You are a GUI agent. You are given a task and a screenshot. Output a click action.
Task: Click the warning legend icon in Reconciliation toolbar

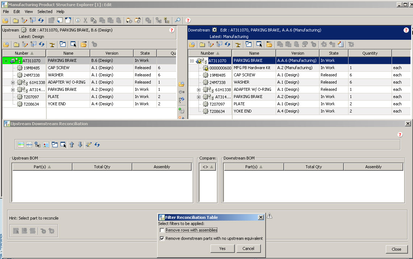coord(46,145)
